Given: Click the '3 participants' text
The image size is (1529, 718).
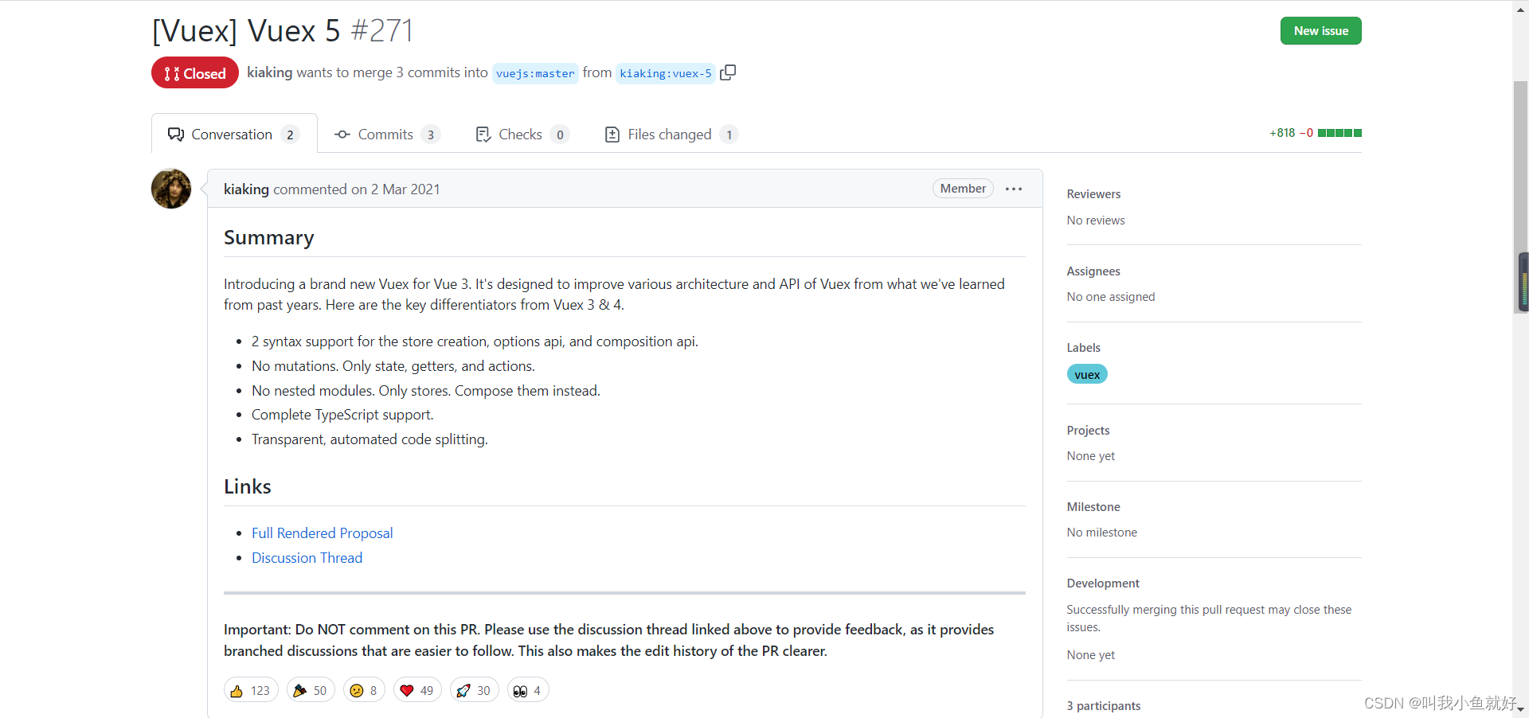Looking at the screenshot, I should point(1104,706).
